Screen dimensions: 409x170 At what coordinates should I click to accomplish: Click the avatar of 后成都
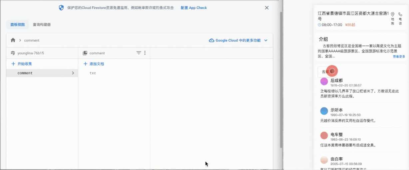tap(324, 82)
